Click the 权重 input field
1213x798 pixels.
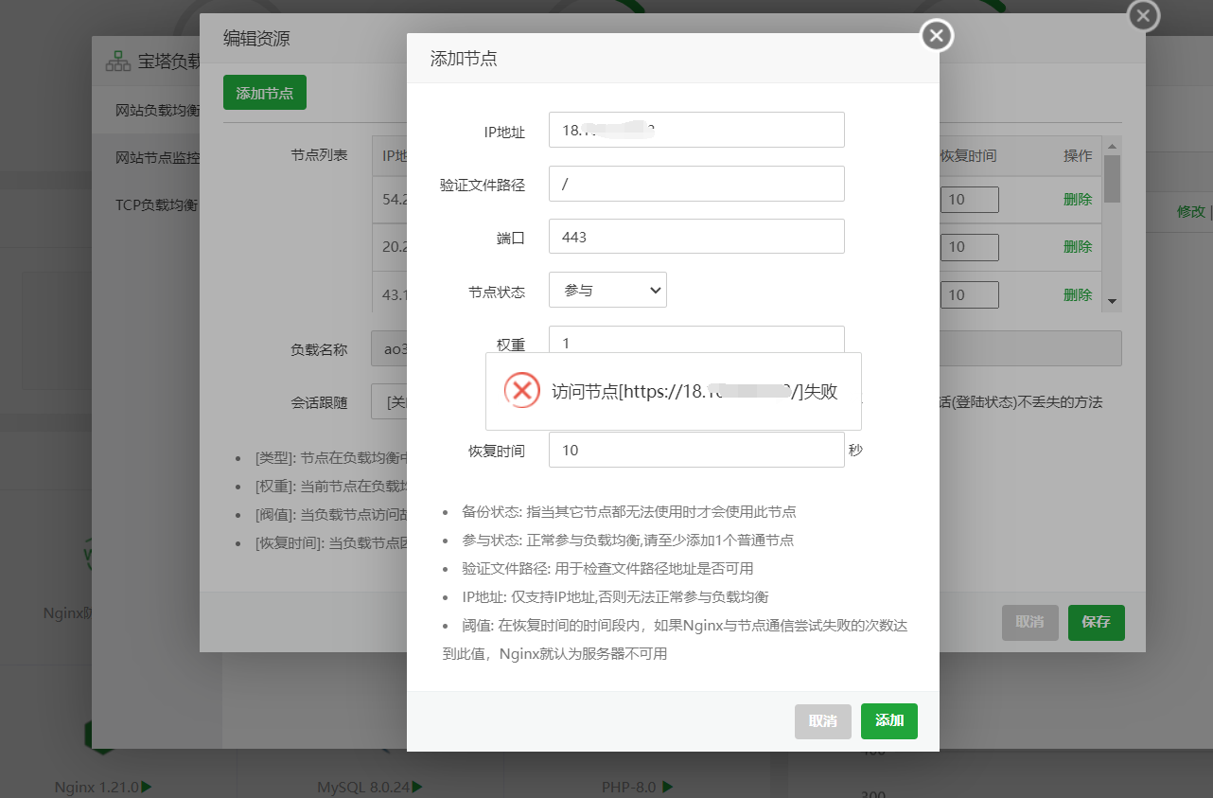pos(696,340)
